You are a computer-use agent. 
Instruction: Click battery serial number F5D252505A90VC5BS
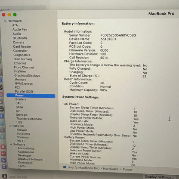[118, 35]
